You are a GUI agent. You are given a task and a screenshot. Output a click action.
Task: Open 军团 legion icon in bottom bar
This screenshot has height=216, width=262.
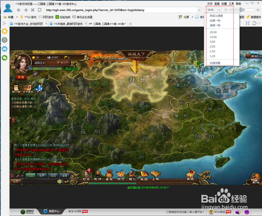(144, 175)
